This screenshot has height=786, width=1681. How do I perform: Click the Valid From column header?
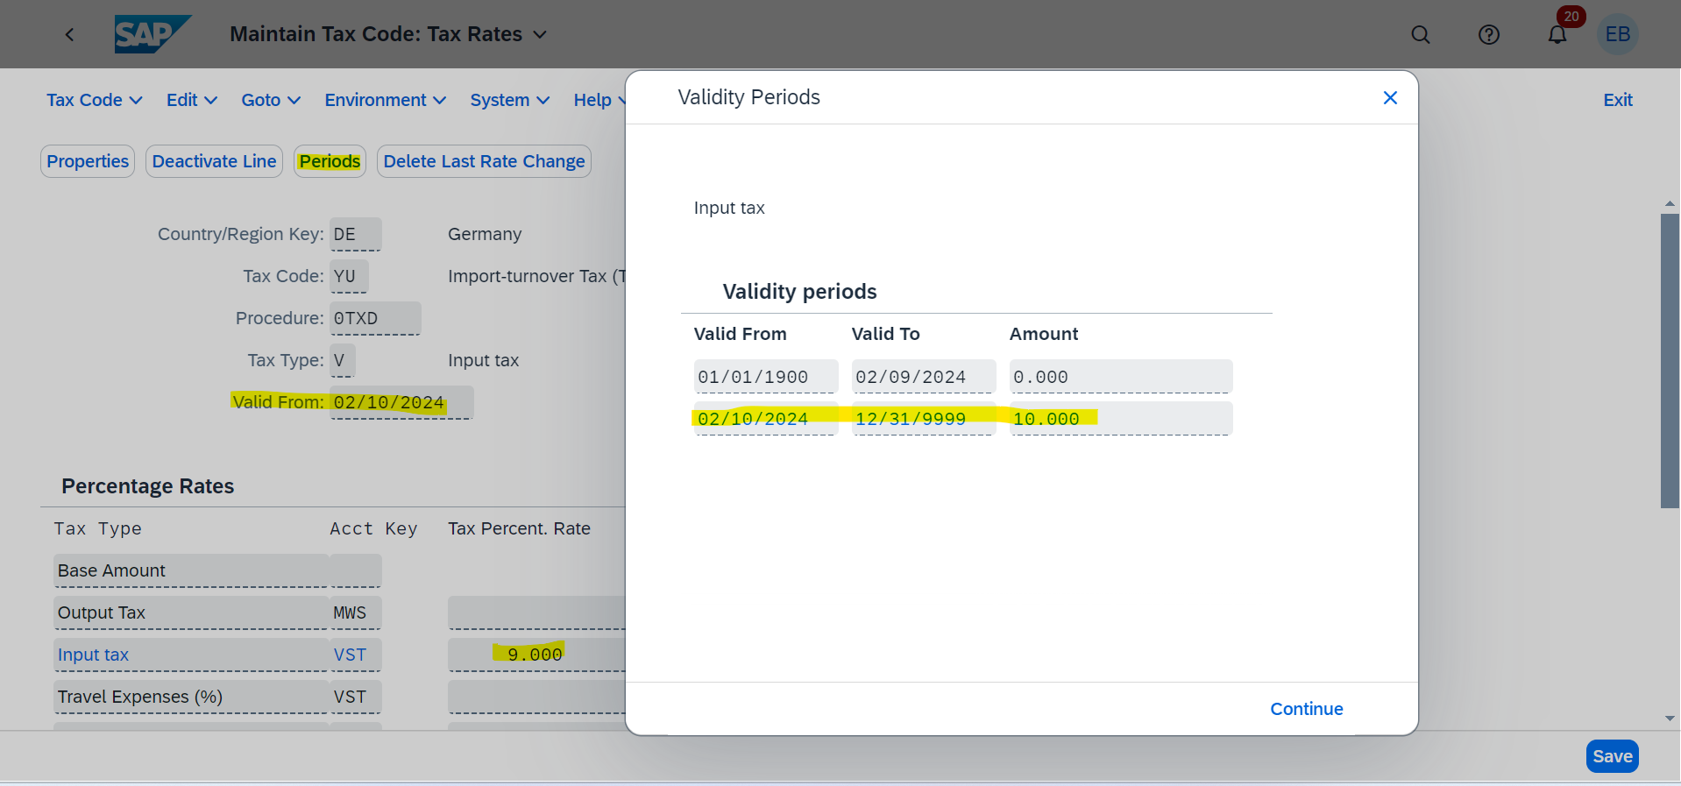pos(741,334)
